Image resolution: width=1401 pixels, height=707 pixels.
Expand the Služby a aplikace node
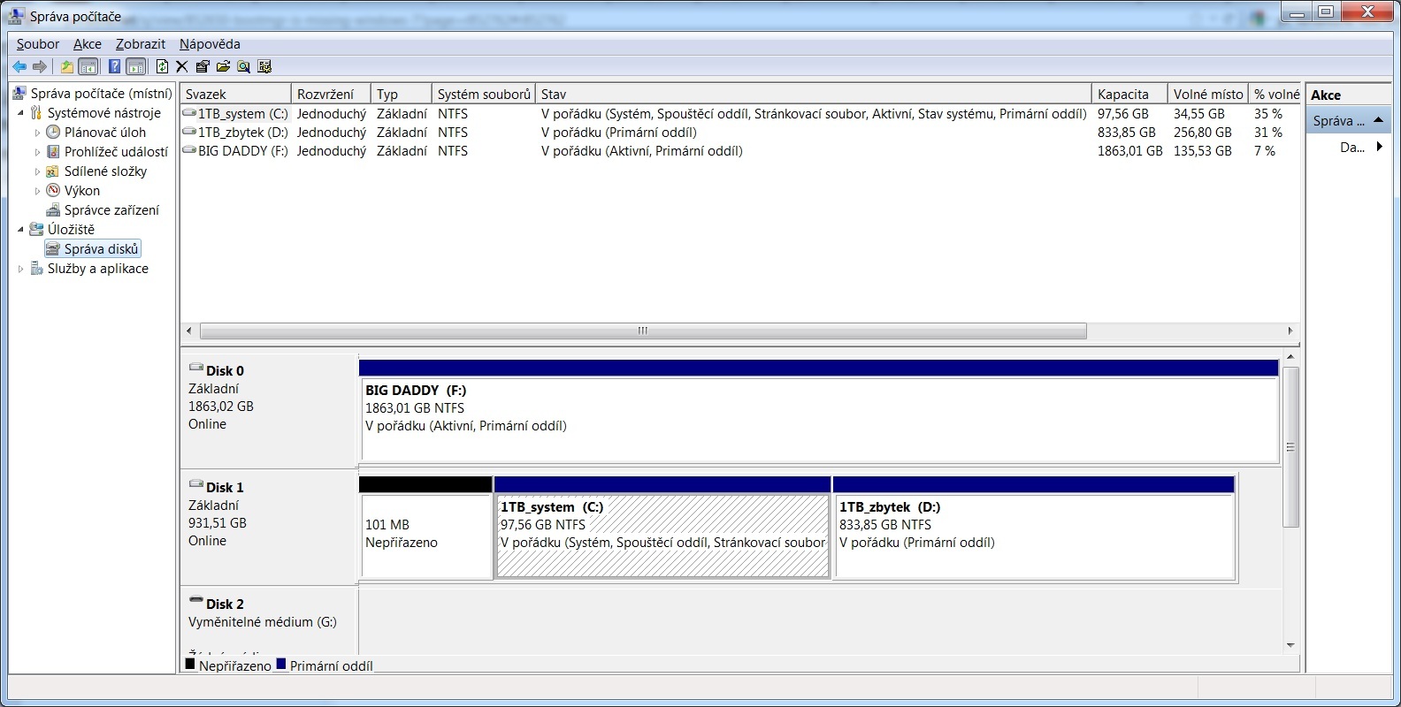point(21,269)
